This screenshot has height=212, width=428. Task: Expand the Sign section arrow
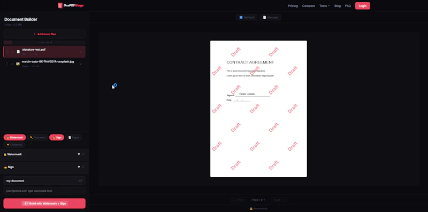coord(79,167)
